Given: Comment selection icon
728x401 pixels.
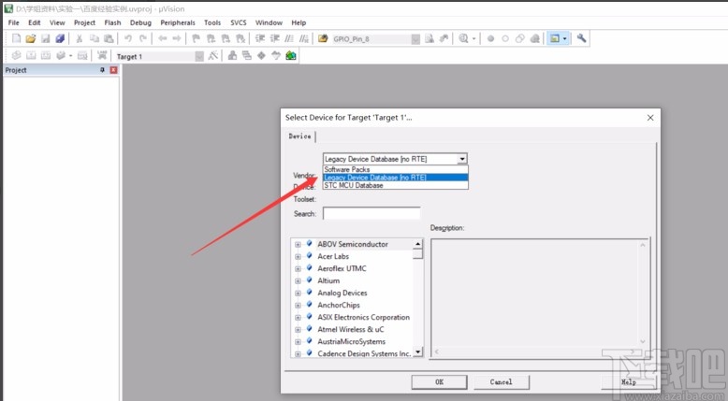Looking at the screenshot, I should 289,38.
